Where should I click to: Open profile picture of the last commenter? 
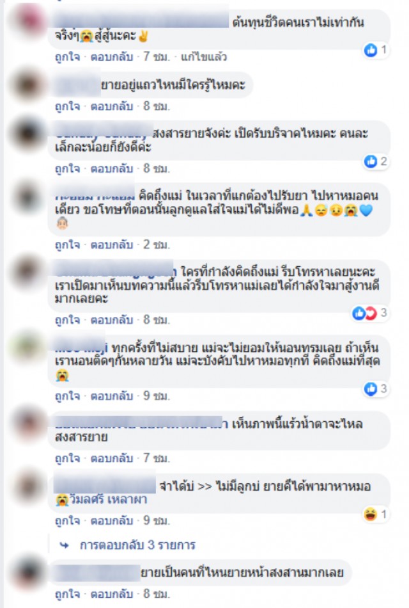pos(28,572)
